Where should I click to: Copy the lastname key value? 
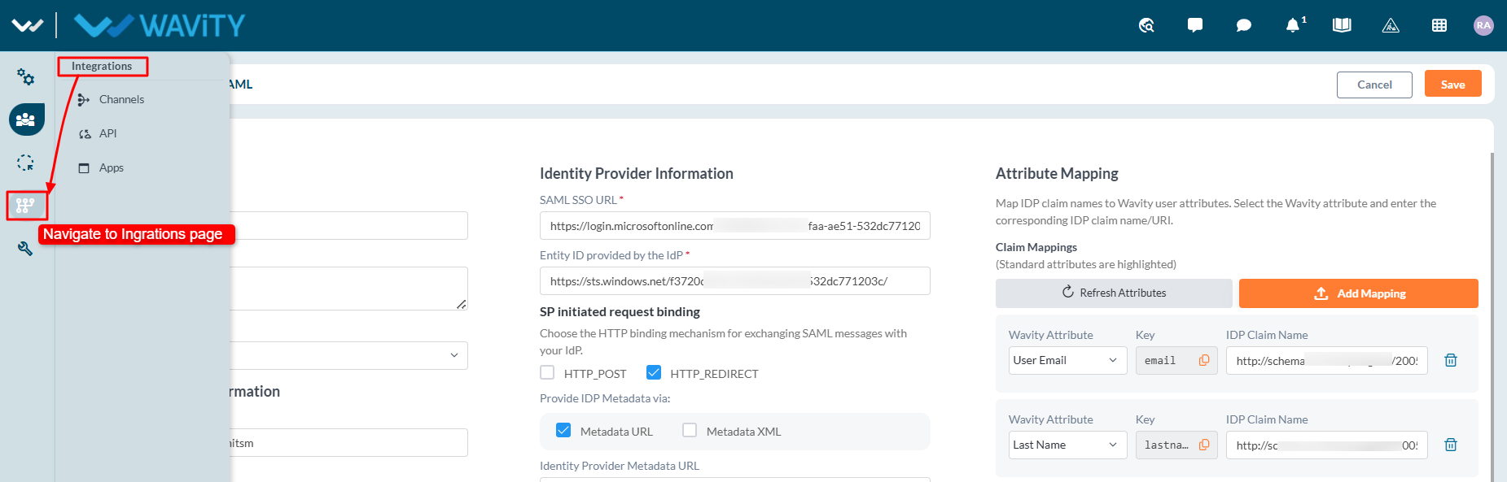point(1204,445)
